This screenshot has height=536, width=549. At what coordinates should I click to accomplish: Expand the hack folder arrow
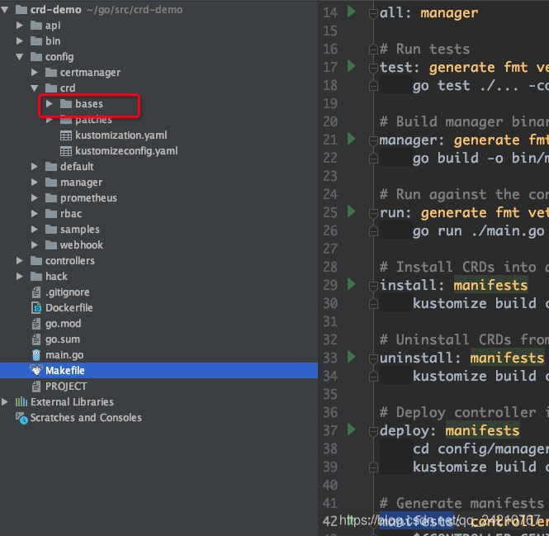tap(20, 277)
